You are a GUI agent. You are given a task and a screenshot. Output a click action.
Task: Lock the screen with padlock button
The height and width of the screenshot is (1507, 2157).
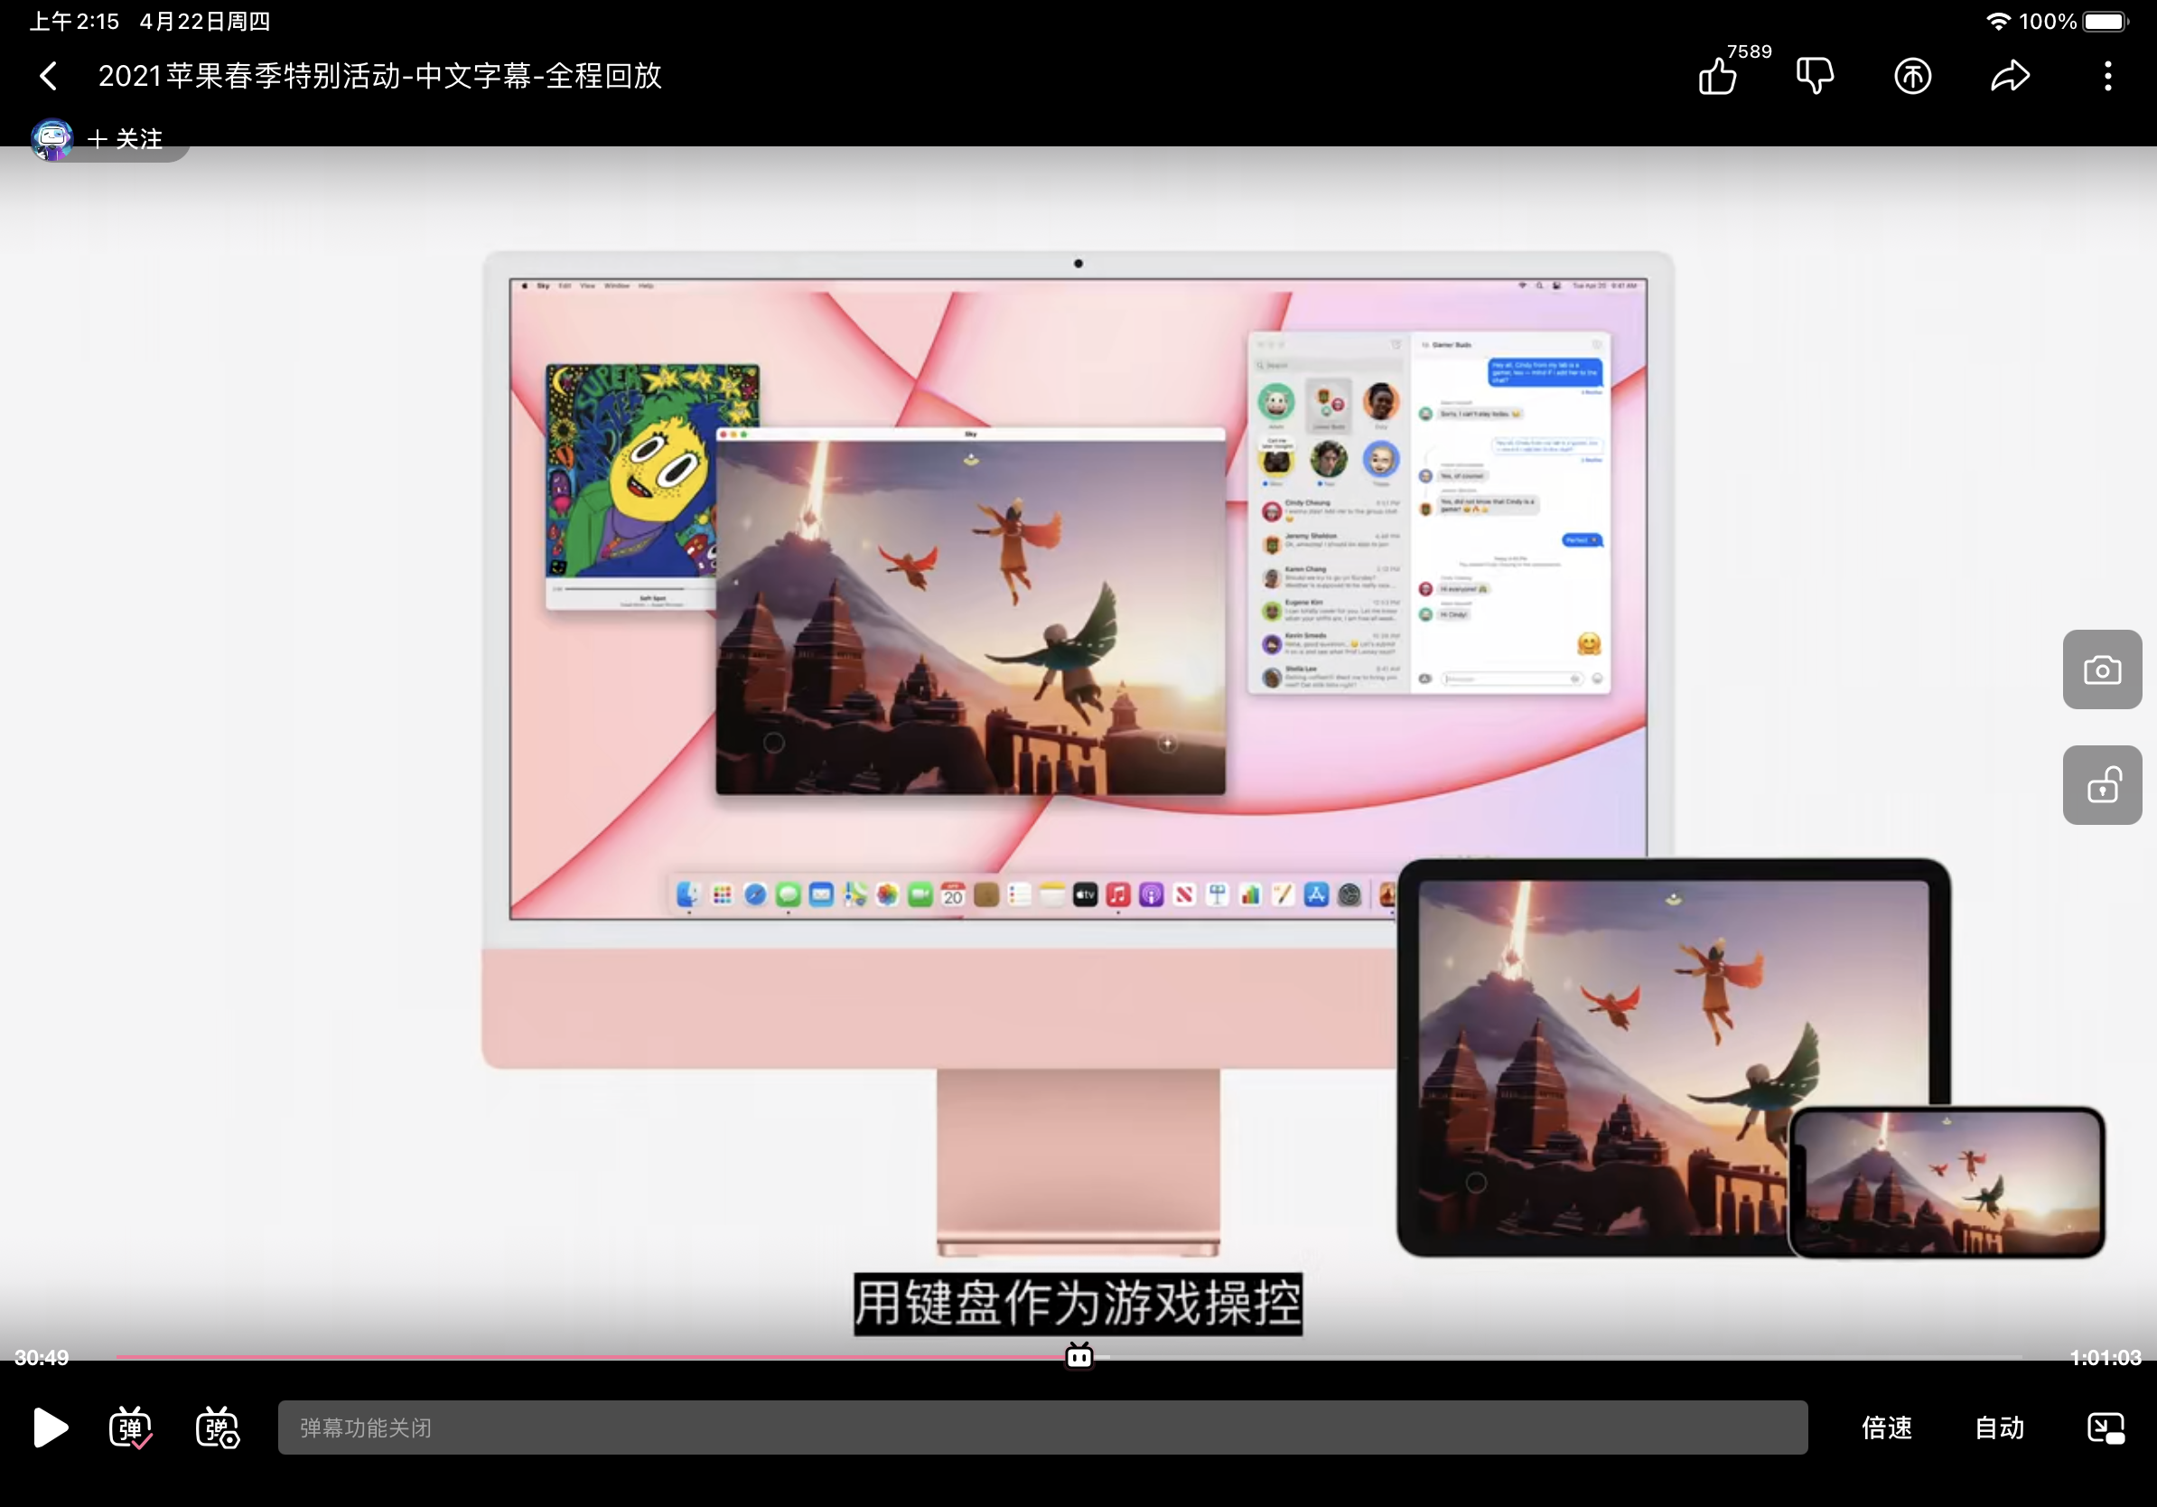pos(2102,785)
